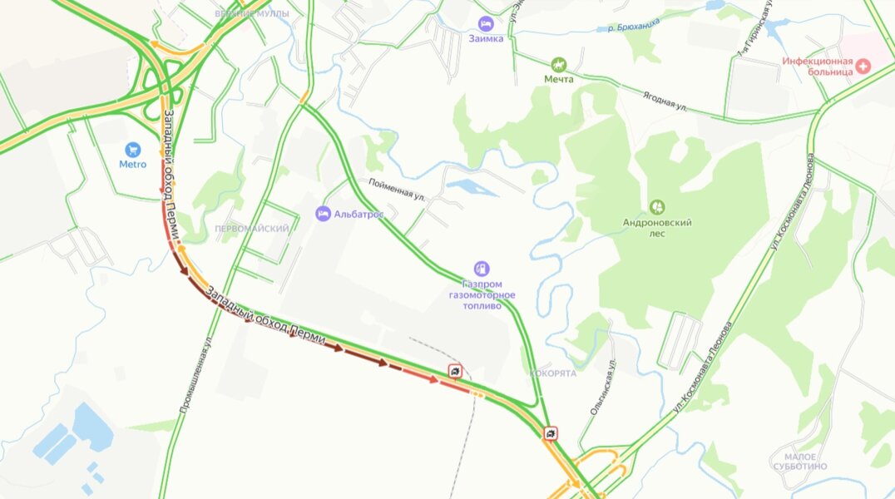Open the Верхние Муллы district label

tap(252, 13)
